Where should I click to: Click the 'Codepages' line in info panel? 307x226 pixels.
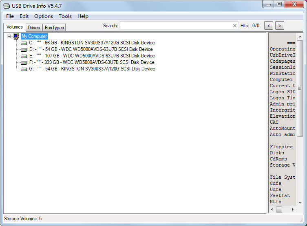(282, 61)
